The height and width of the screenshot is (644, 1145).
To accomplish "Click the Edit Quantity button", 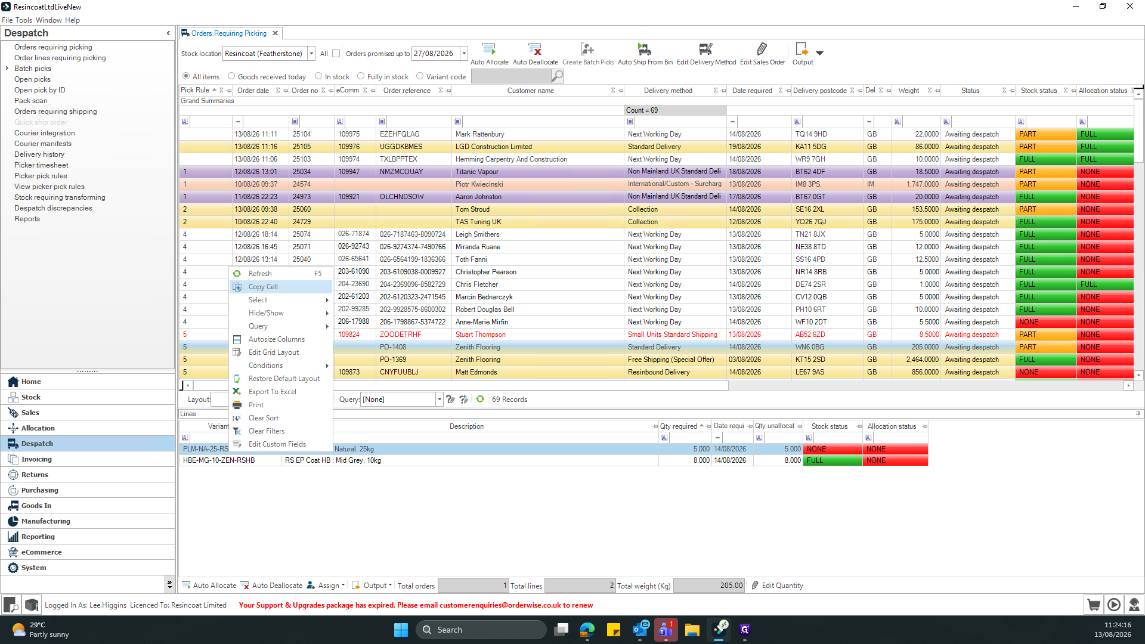I will pyautogui.click(x=777, y=586).
